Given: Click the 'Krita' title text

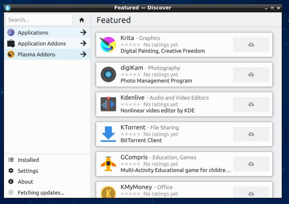Looking at the screenshot, I should [127, 38].
